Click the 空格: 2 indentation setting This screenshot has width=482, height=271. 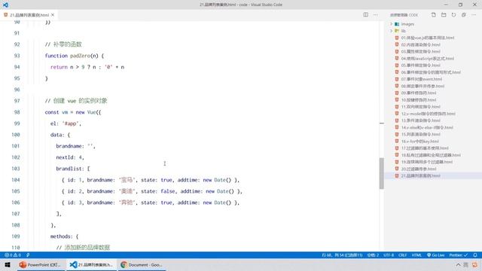373,255
